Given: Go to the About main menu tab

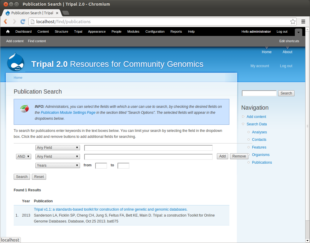Looking at the screenshot, I should pos(287,52).
